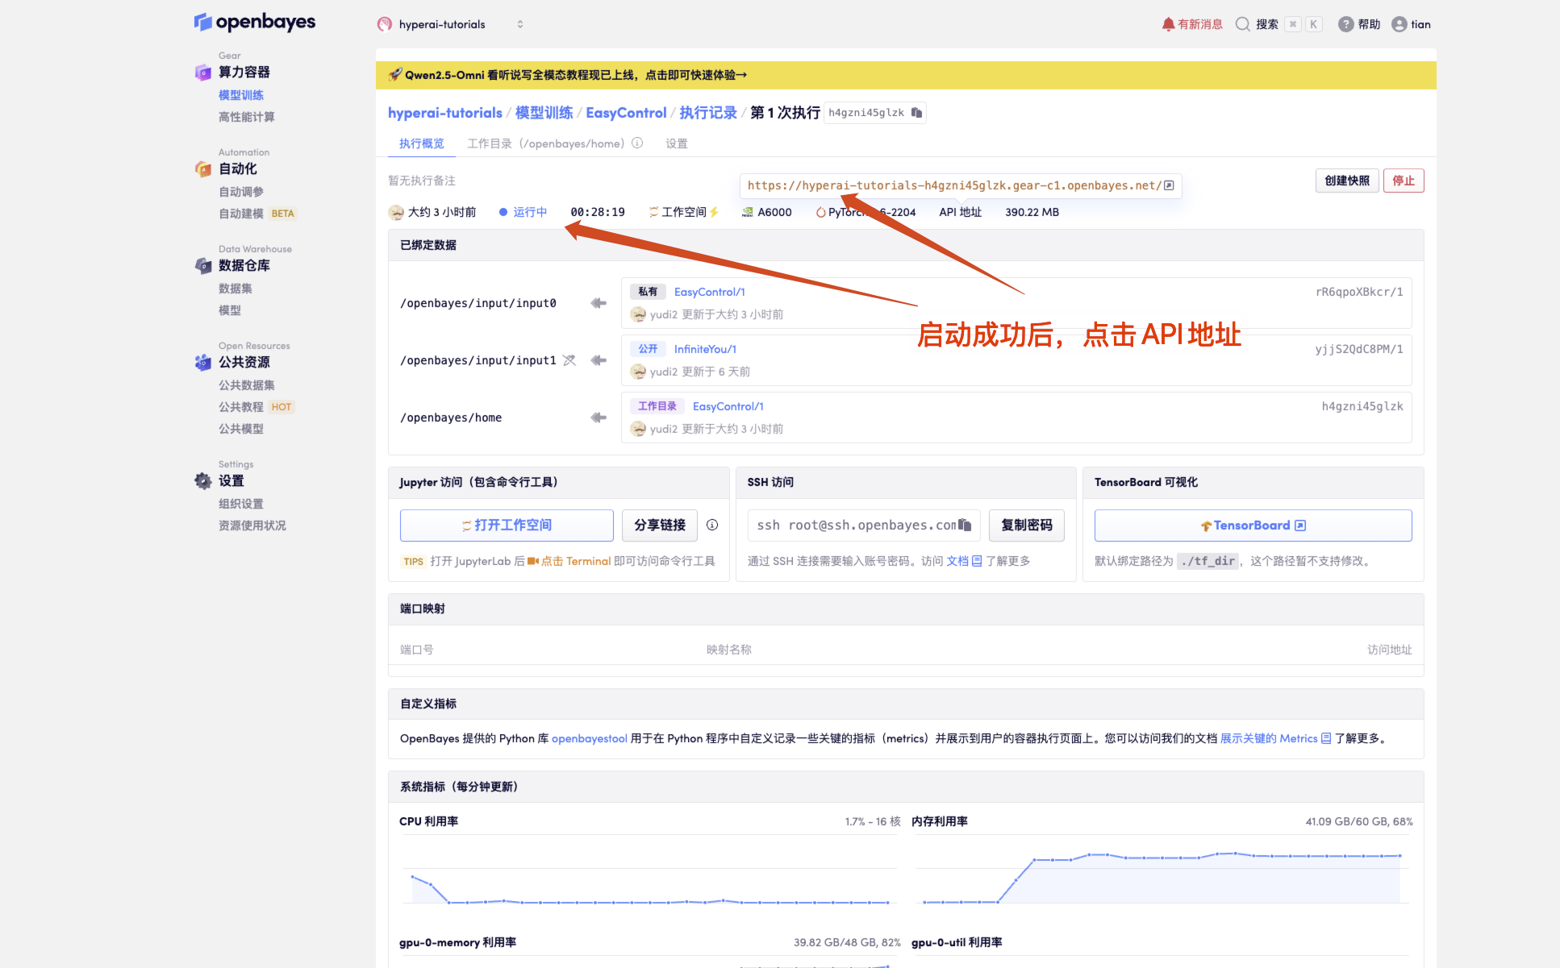1560x968 pixels.
Task: Go to EasyControl breadcrumb
Action: 626,113
